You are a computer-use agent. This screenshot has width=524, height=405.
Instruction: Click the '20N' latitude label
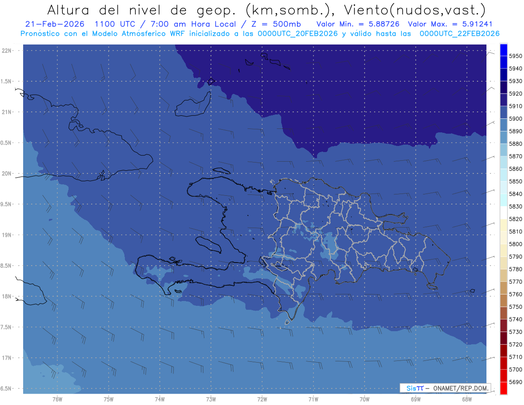(x=7, y=173)
